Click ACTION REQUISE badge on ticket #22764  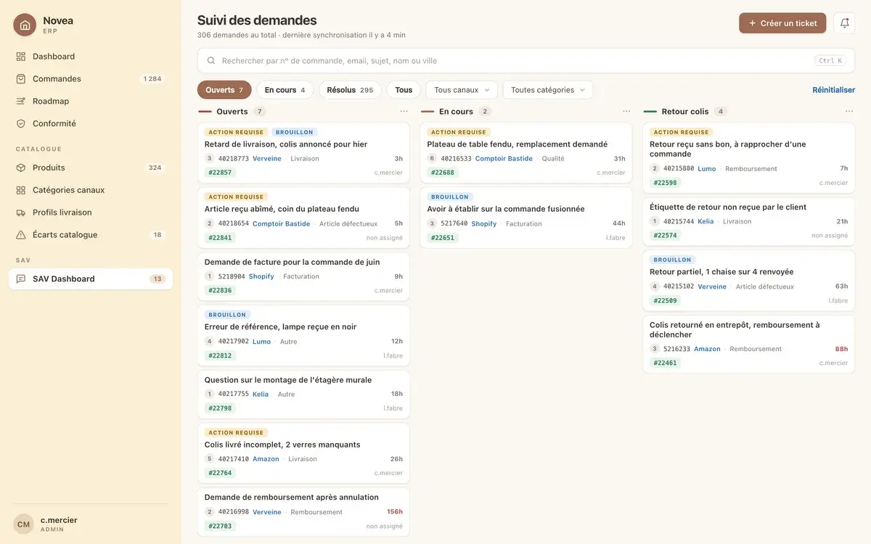coord(236,433)
